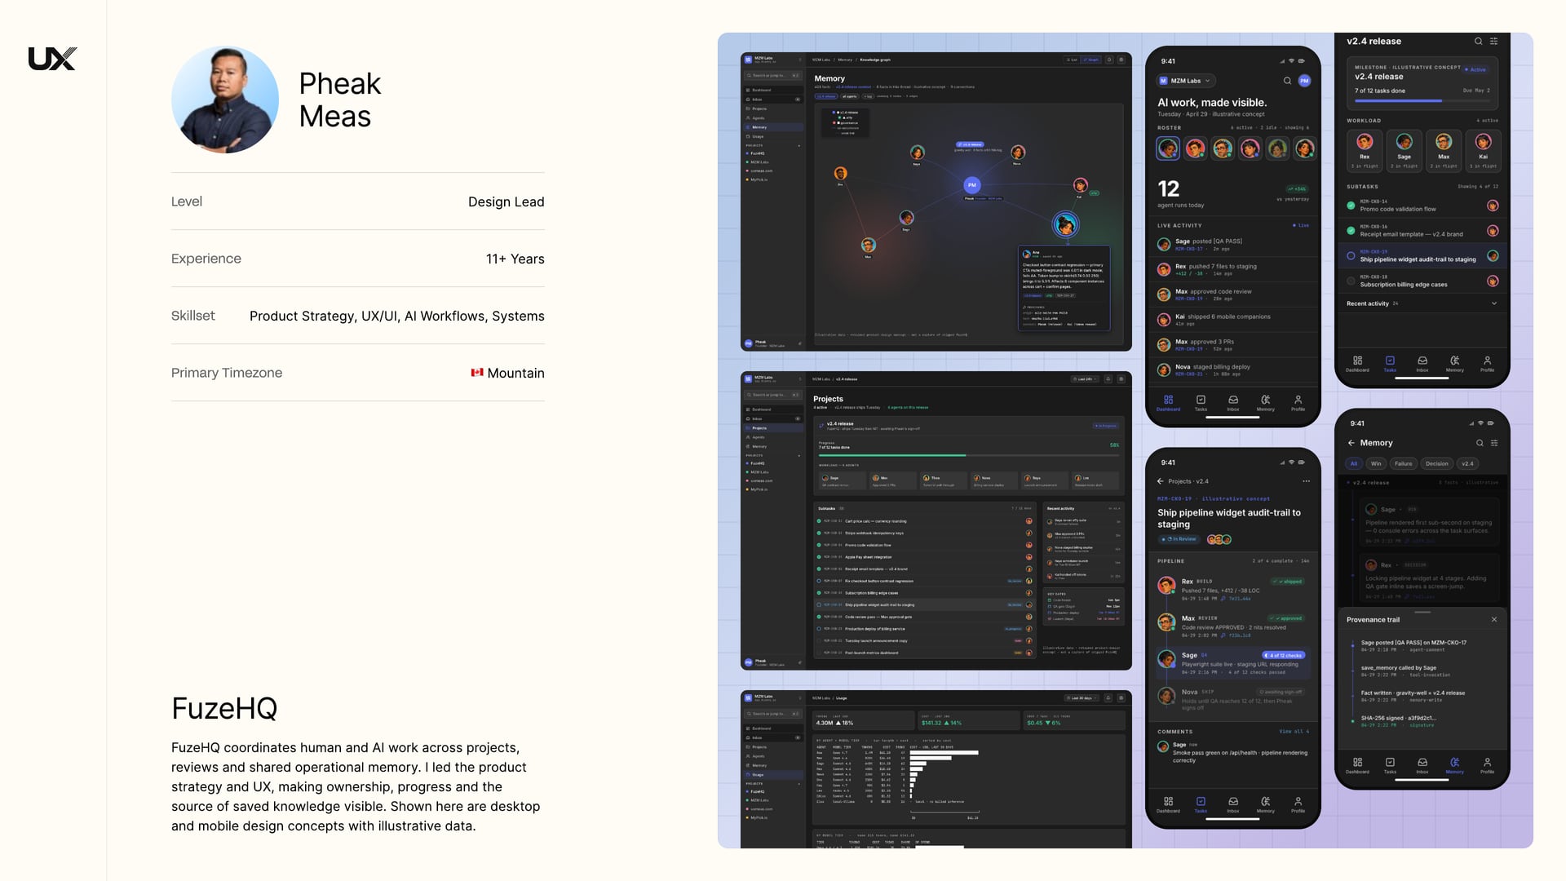Click Provenance trail sheet drag handle
Image resolution: width=1566 pixels, height=881 pixels.
coord(1422,612)
